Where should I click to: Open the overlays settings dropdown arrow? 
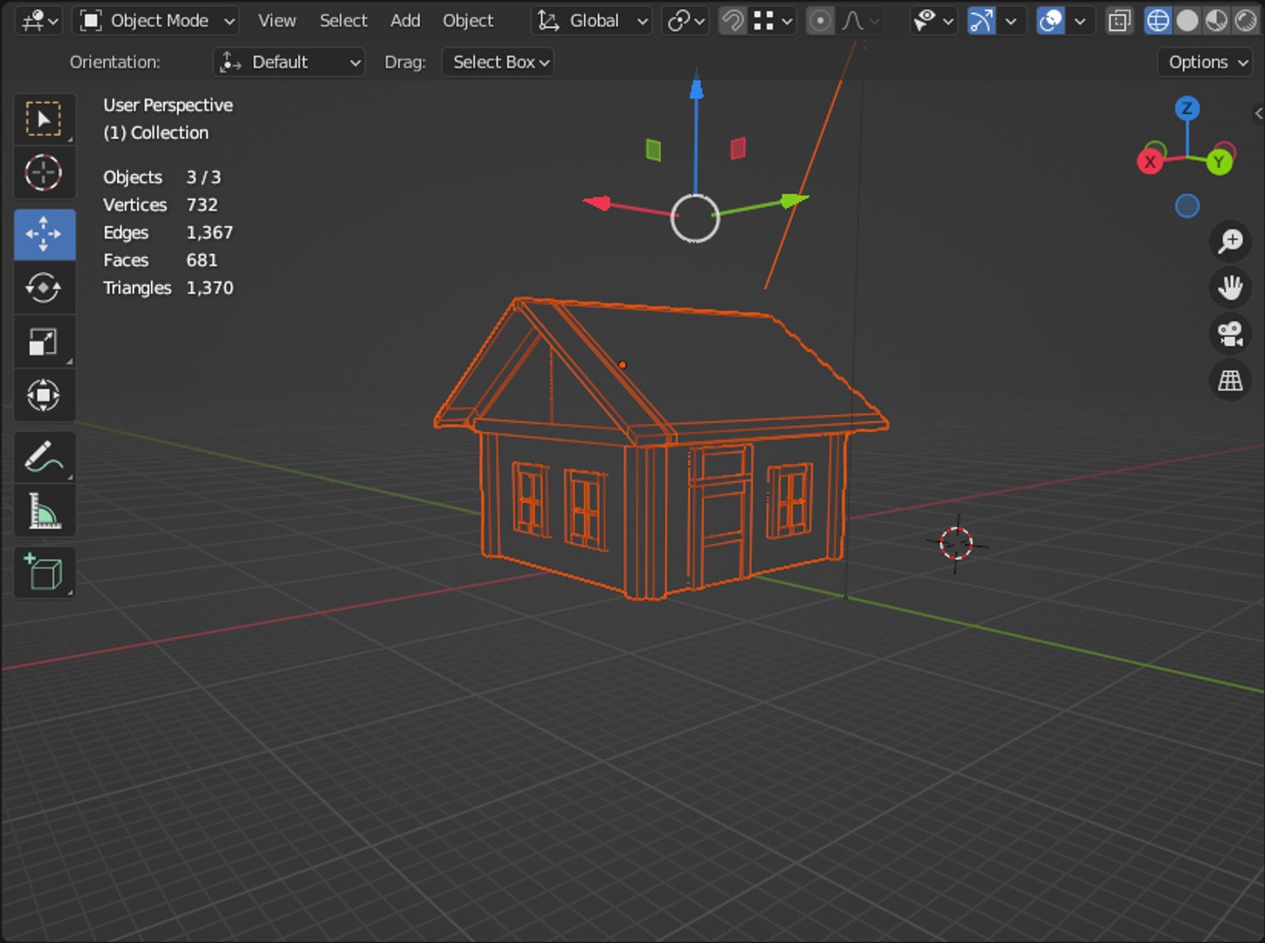pos(1080,20)
